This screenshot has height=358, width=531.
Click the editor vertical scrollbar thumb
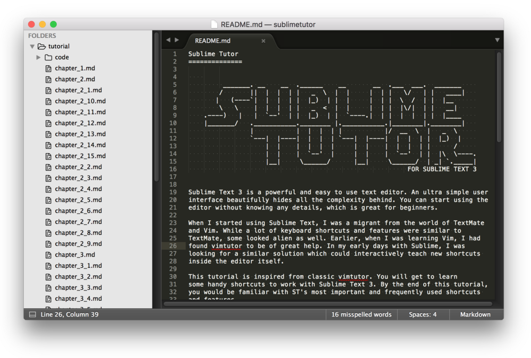(x=499, y=97)
